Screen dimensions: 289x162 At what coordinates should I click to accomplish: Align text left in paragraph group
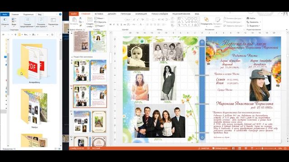click(148, 24)
